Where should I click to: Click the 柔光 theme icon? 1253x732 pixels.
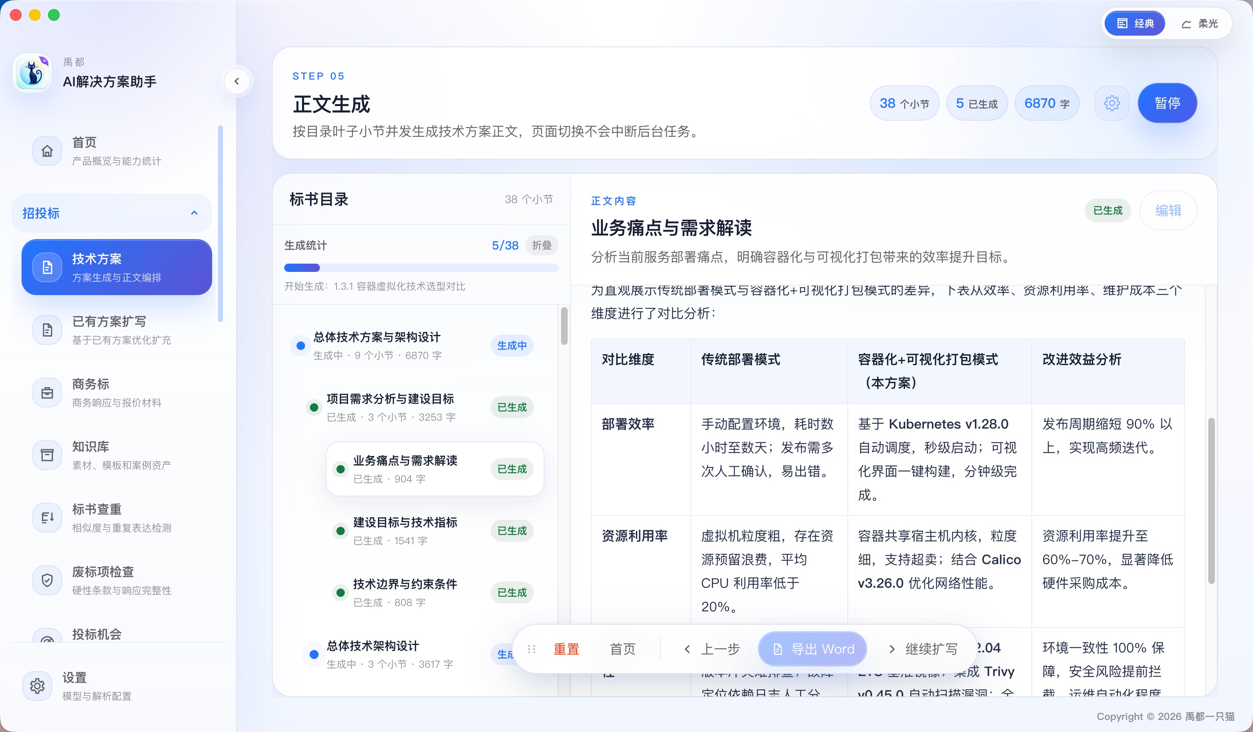1186,24
